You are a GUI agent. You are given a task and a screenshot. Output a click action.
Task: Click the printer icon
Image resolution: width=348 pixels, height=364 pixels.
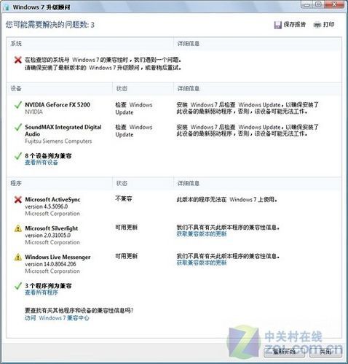(x=317, y=25)
